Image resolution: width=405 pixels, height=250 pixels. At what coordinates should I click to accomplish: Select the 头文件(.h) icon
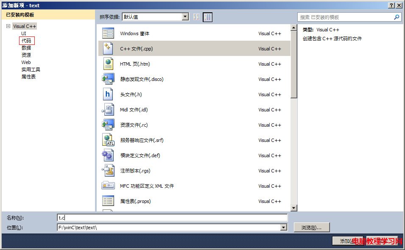[x=108, y=94]
